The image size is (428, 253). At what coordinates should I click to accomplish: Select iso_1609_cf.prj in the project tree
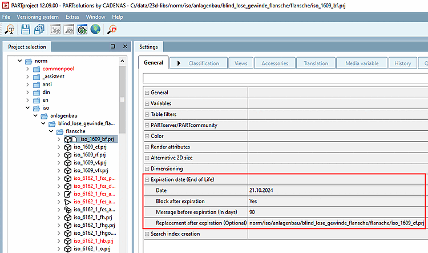(x=91, y=147)
